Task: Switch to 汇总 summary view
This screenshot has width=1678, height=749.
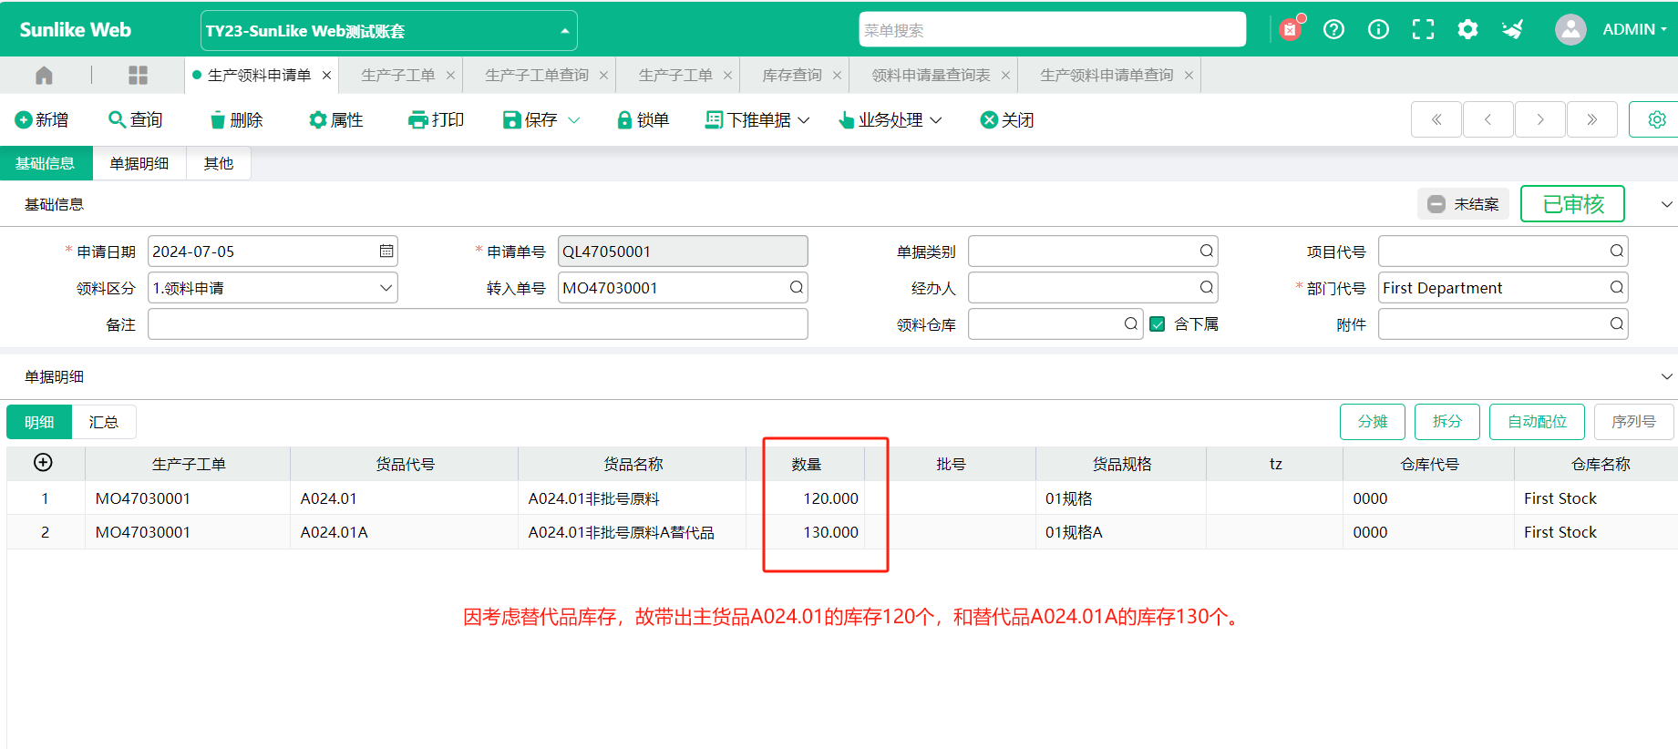Action: pos(103,422)
